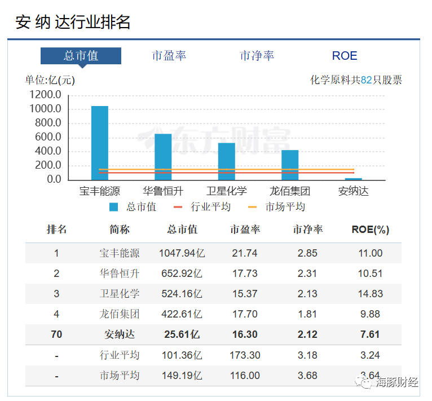Click the 市净率 column header in table

[x=308, y=230]
